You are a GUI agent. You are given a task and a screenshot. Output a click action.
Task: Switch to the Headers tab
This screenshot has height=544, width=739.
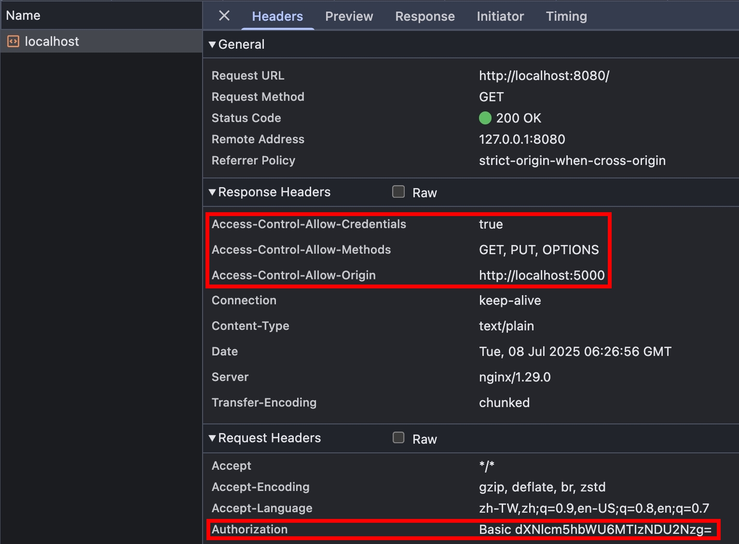coord(277,16)
